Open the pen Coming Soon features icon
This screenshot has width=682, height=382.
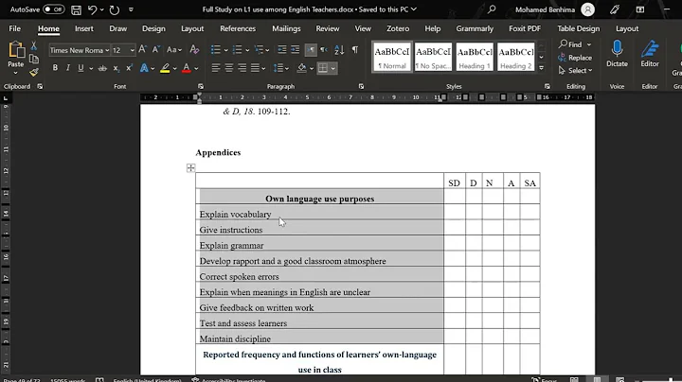coord(615,9)
